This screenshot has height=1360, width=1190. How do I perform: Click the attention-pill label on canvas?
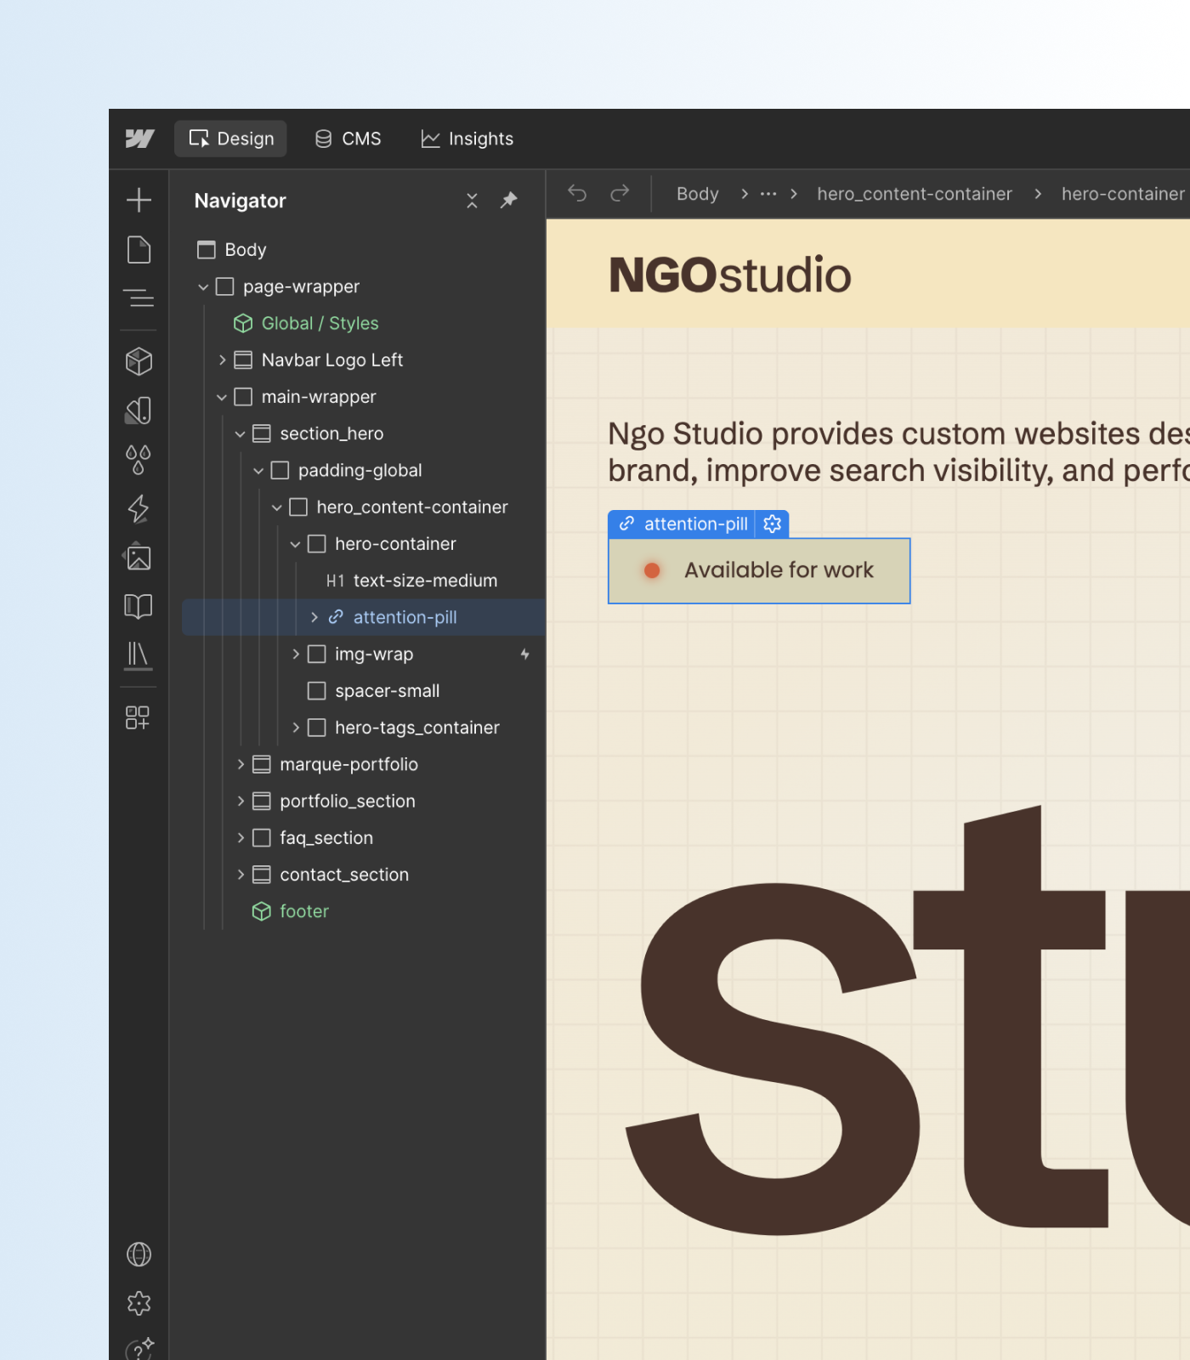click(x=696, y=524)
